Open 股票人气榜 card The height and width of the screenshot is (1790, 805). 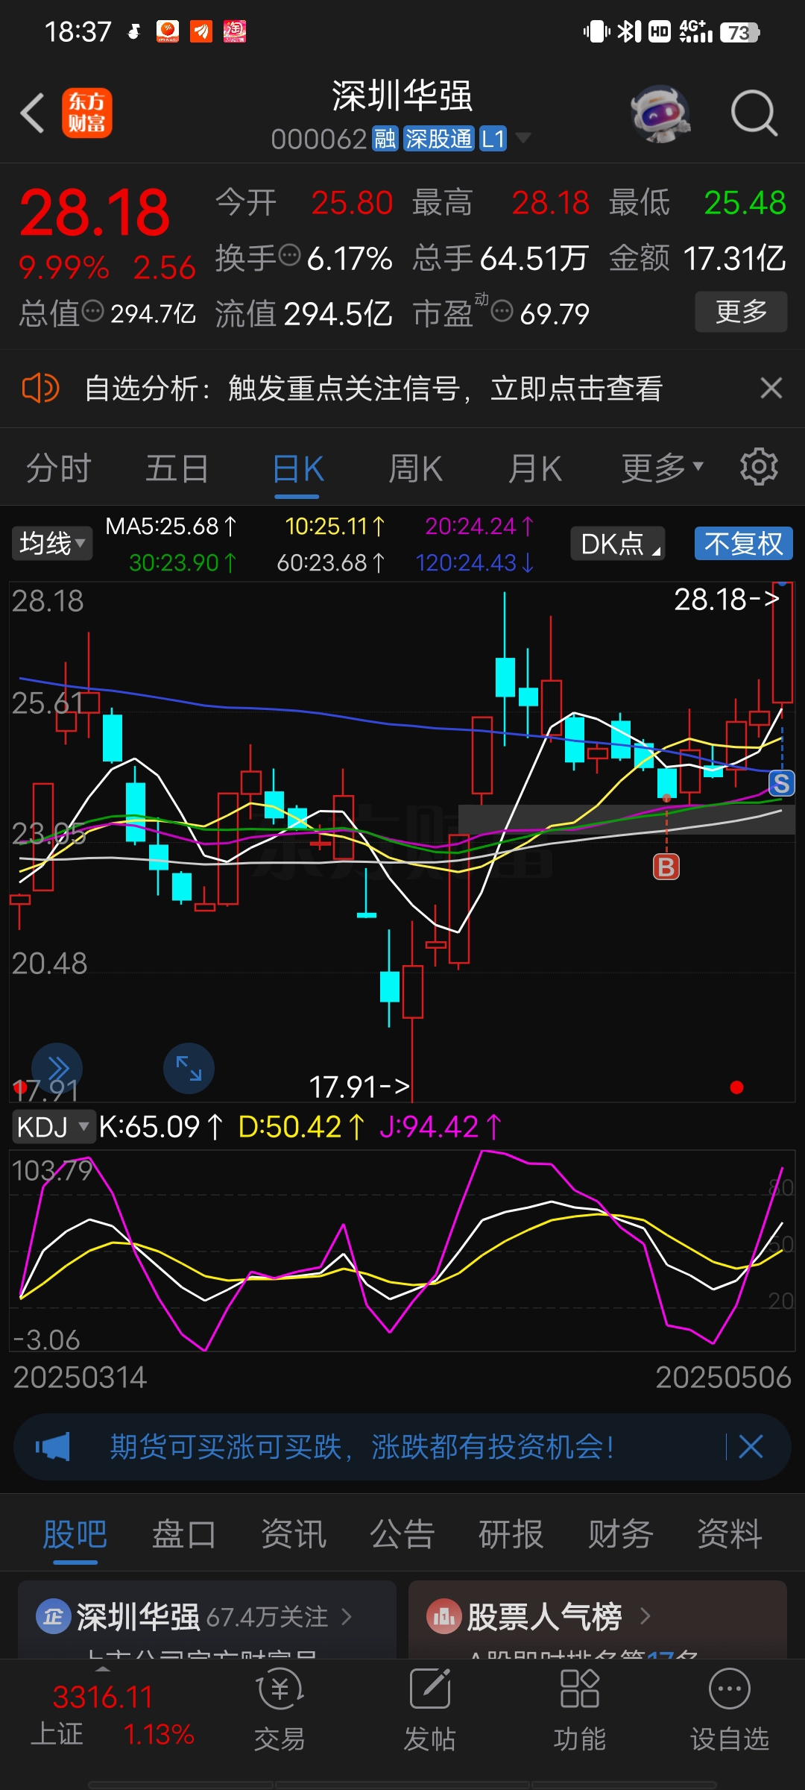tap(598, 1619)
